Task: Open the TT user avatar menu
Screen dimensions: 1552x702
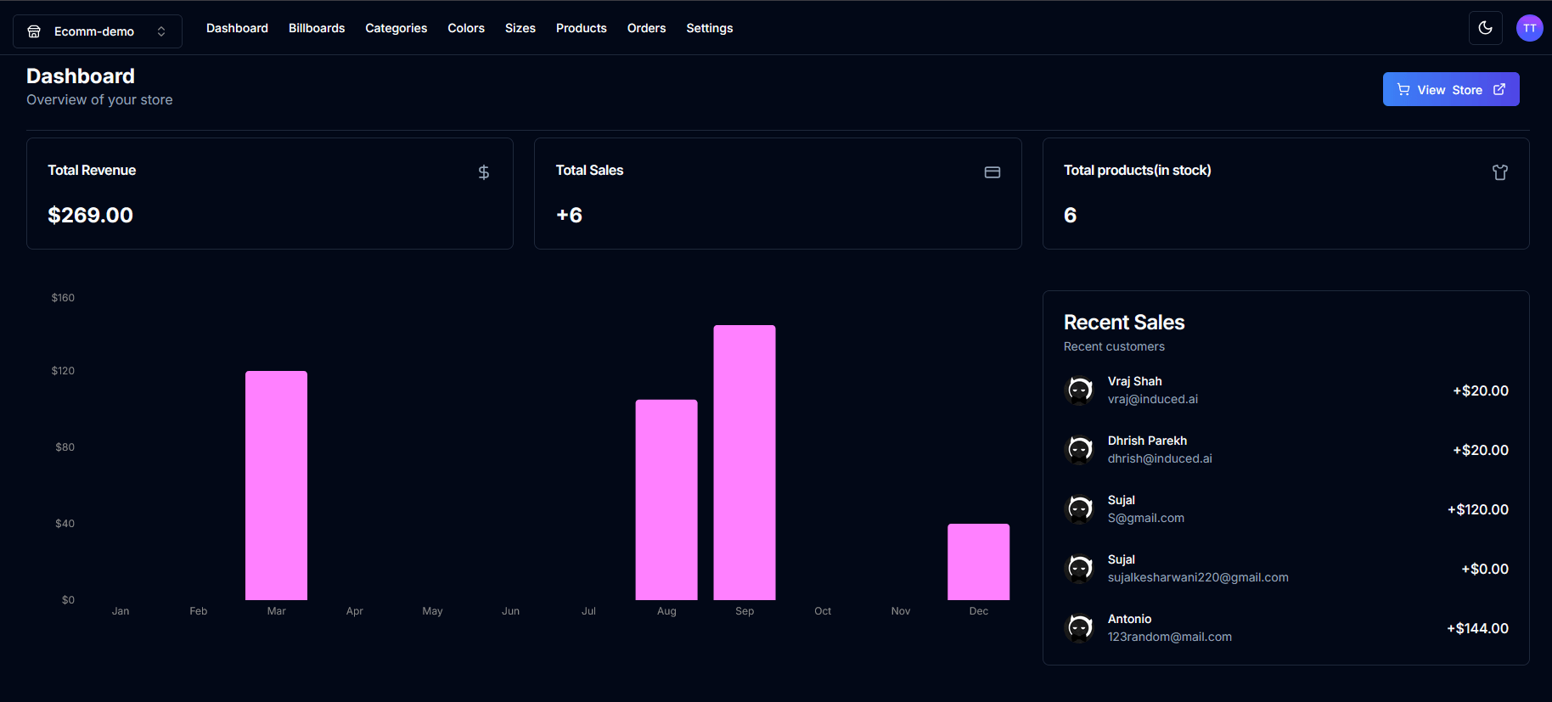Action: (1529, 28)
